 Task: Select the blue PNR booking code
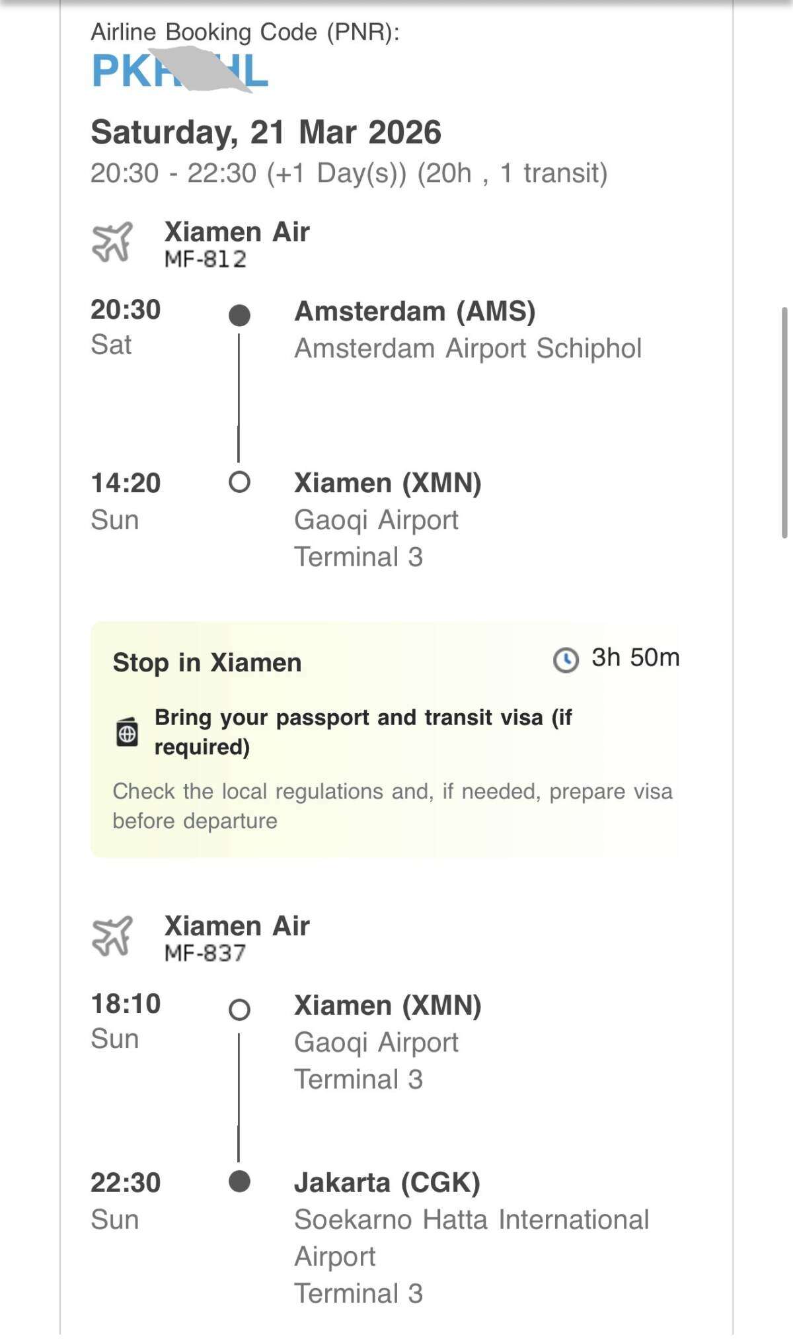click(180, 71)
